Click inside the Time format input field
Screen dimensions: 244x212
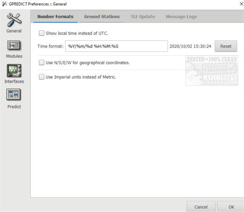pyautogui.click(x=116, y=46)
